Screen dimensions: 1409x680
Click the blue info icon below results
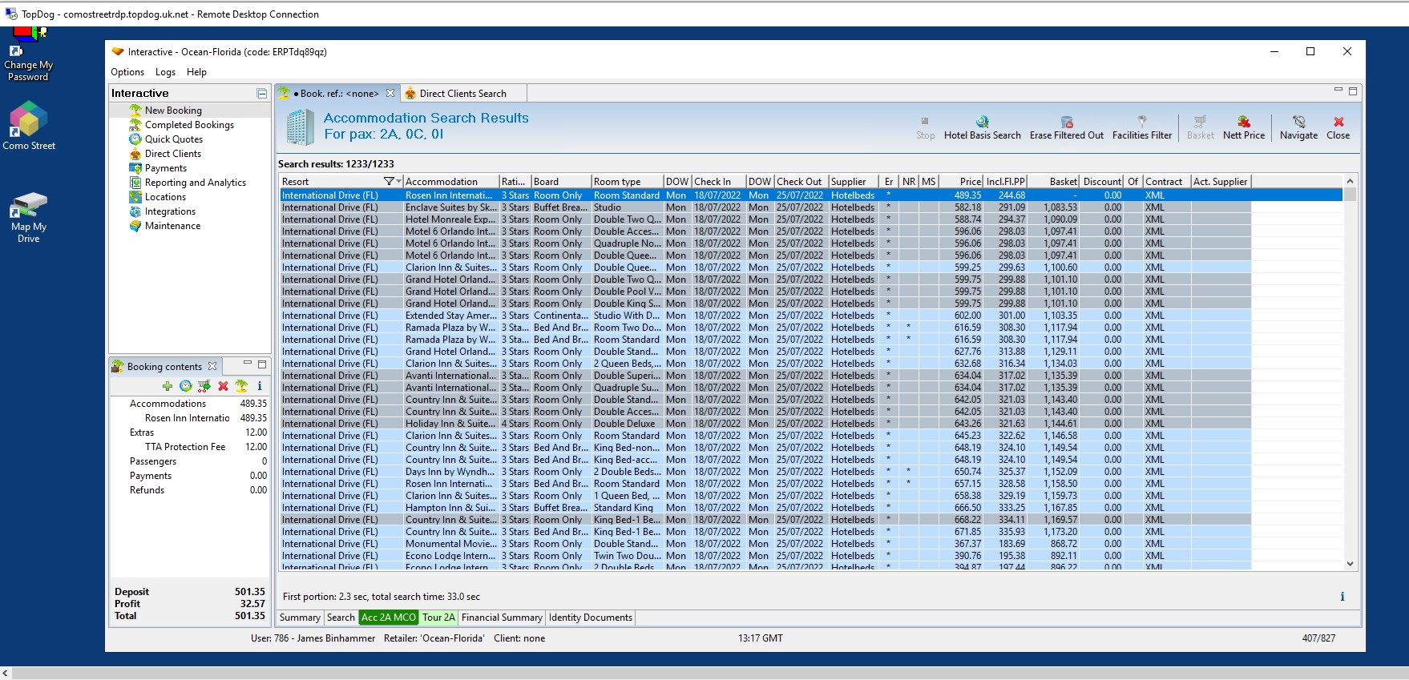[x=1342, y=597]
